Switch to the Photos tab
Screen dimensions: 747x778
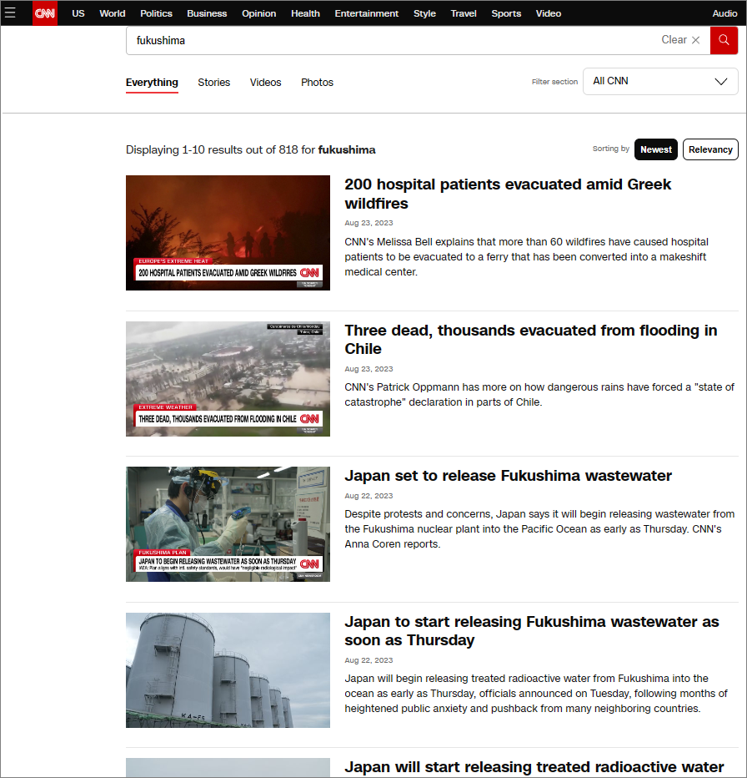317,83
